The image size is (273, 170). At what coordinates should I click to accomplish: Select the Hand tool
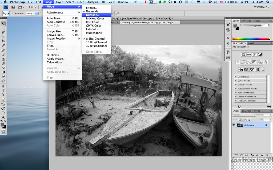pos(3,113)
